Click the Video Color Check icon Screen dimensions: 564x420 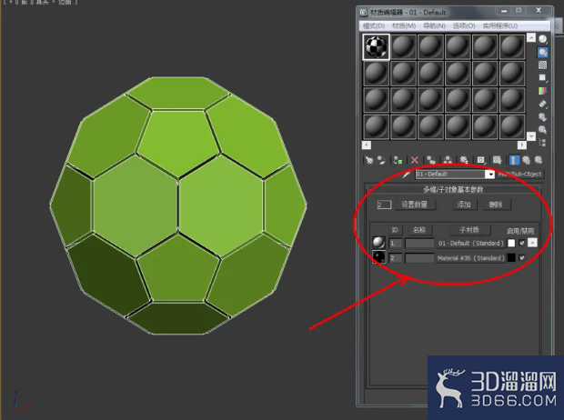tap(543, 91)
